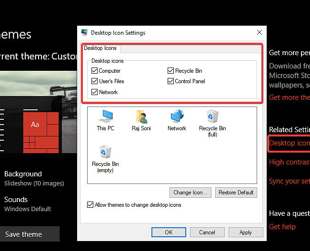This screenshot has height=251, width=310.
Task: Confirm with the OK button
Action: [x=169, y=232]
